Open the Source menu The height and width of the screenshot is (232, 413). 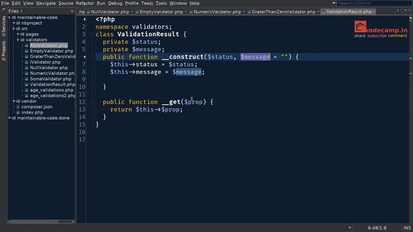66,3
